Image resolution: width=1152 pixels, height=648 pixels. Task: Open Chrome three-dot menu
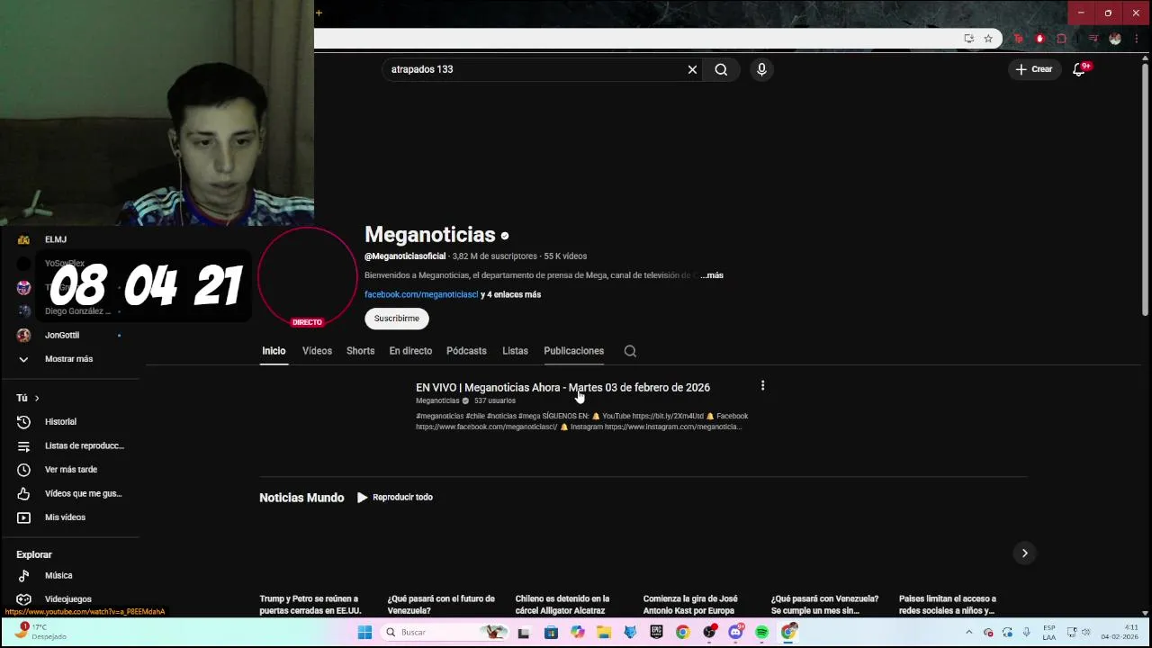click(1138, 39)
